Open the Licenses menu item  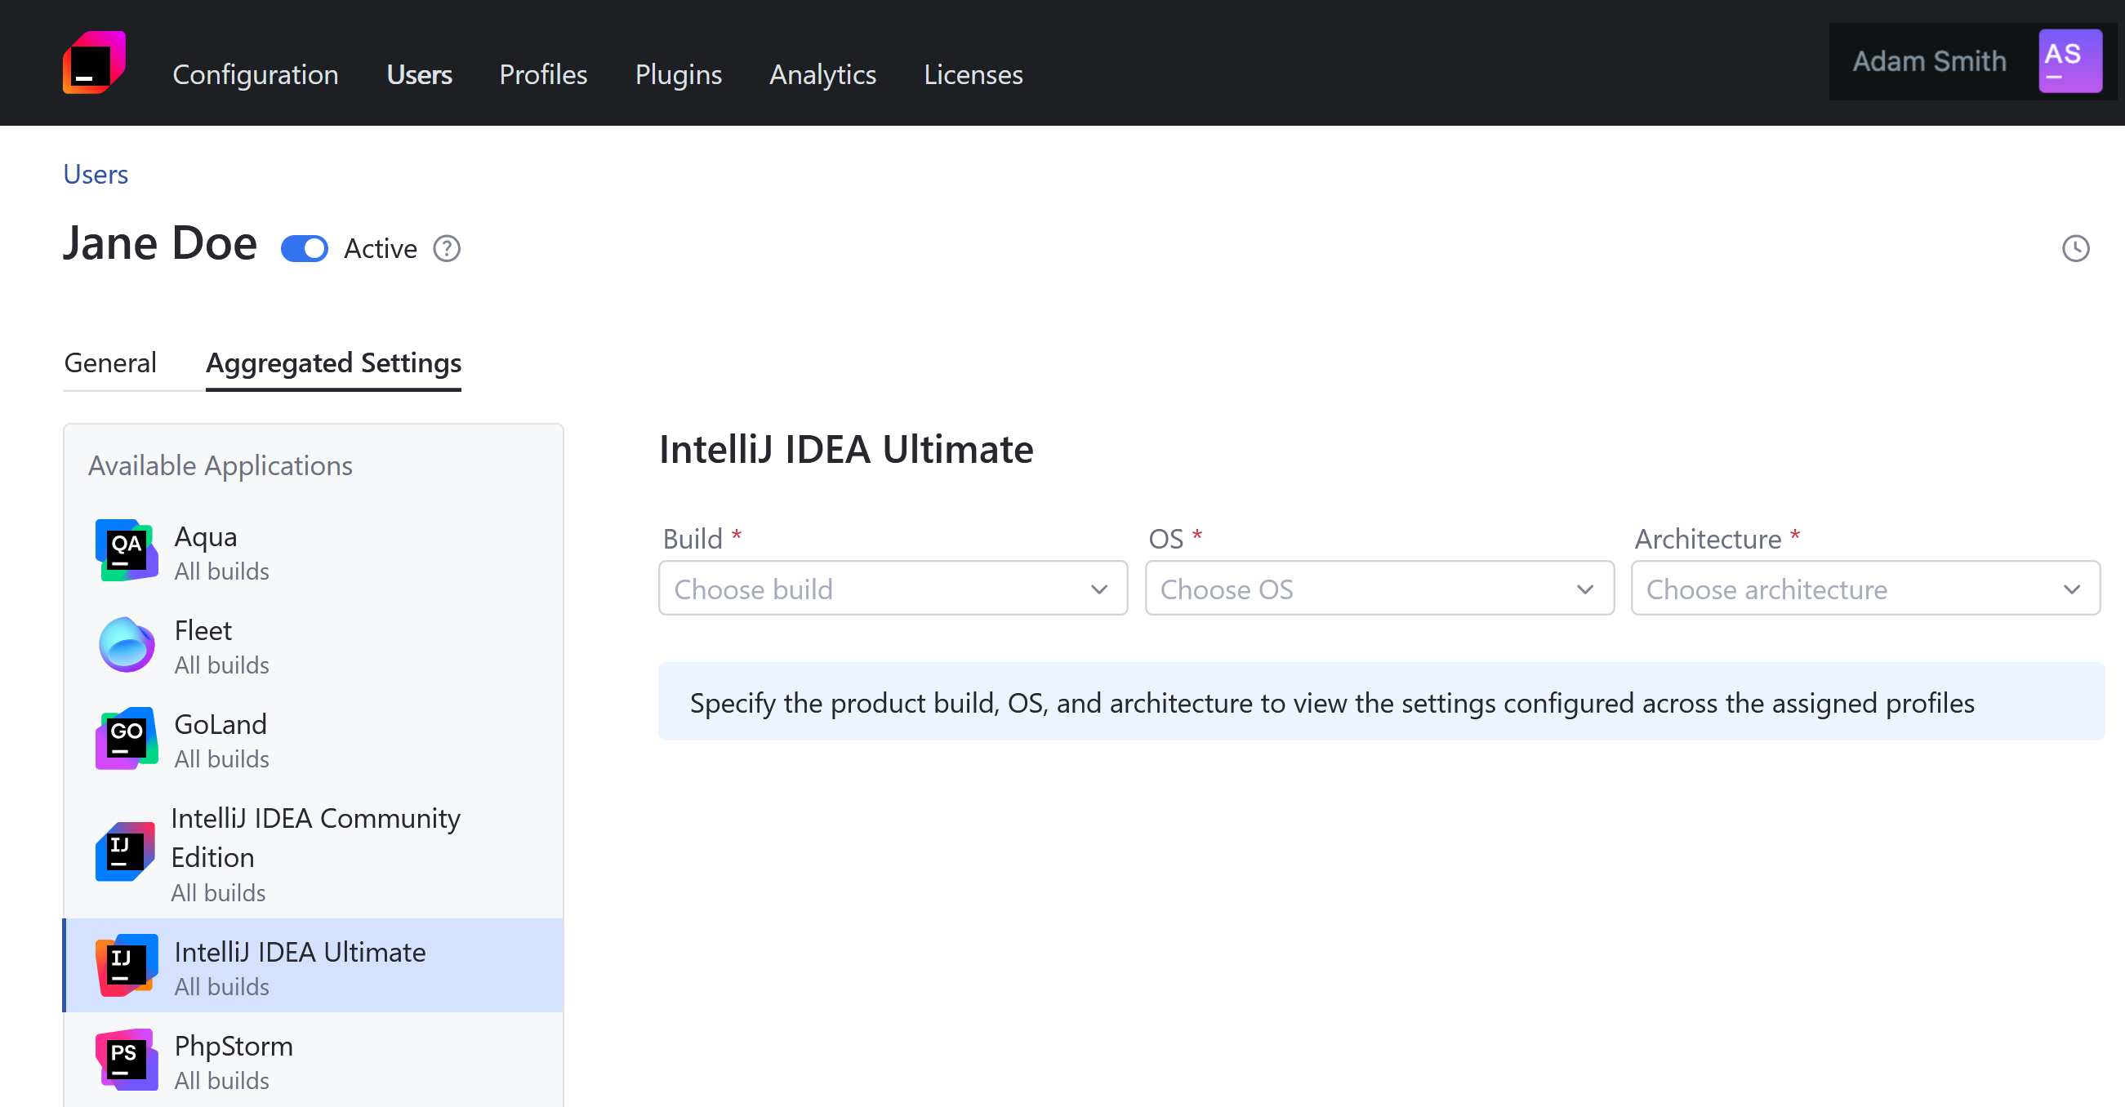pyautogui.click(x=974, y=76)
